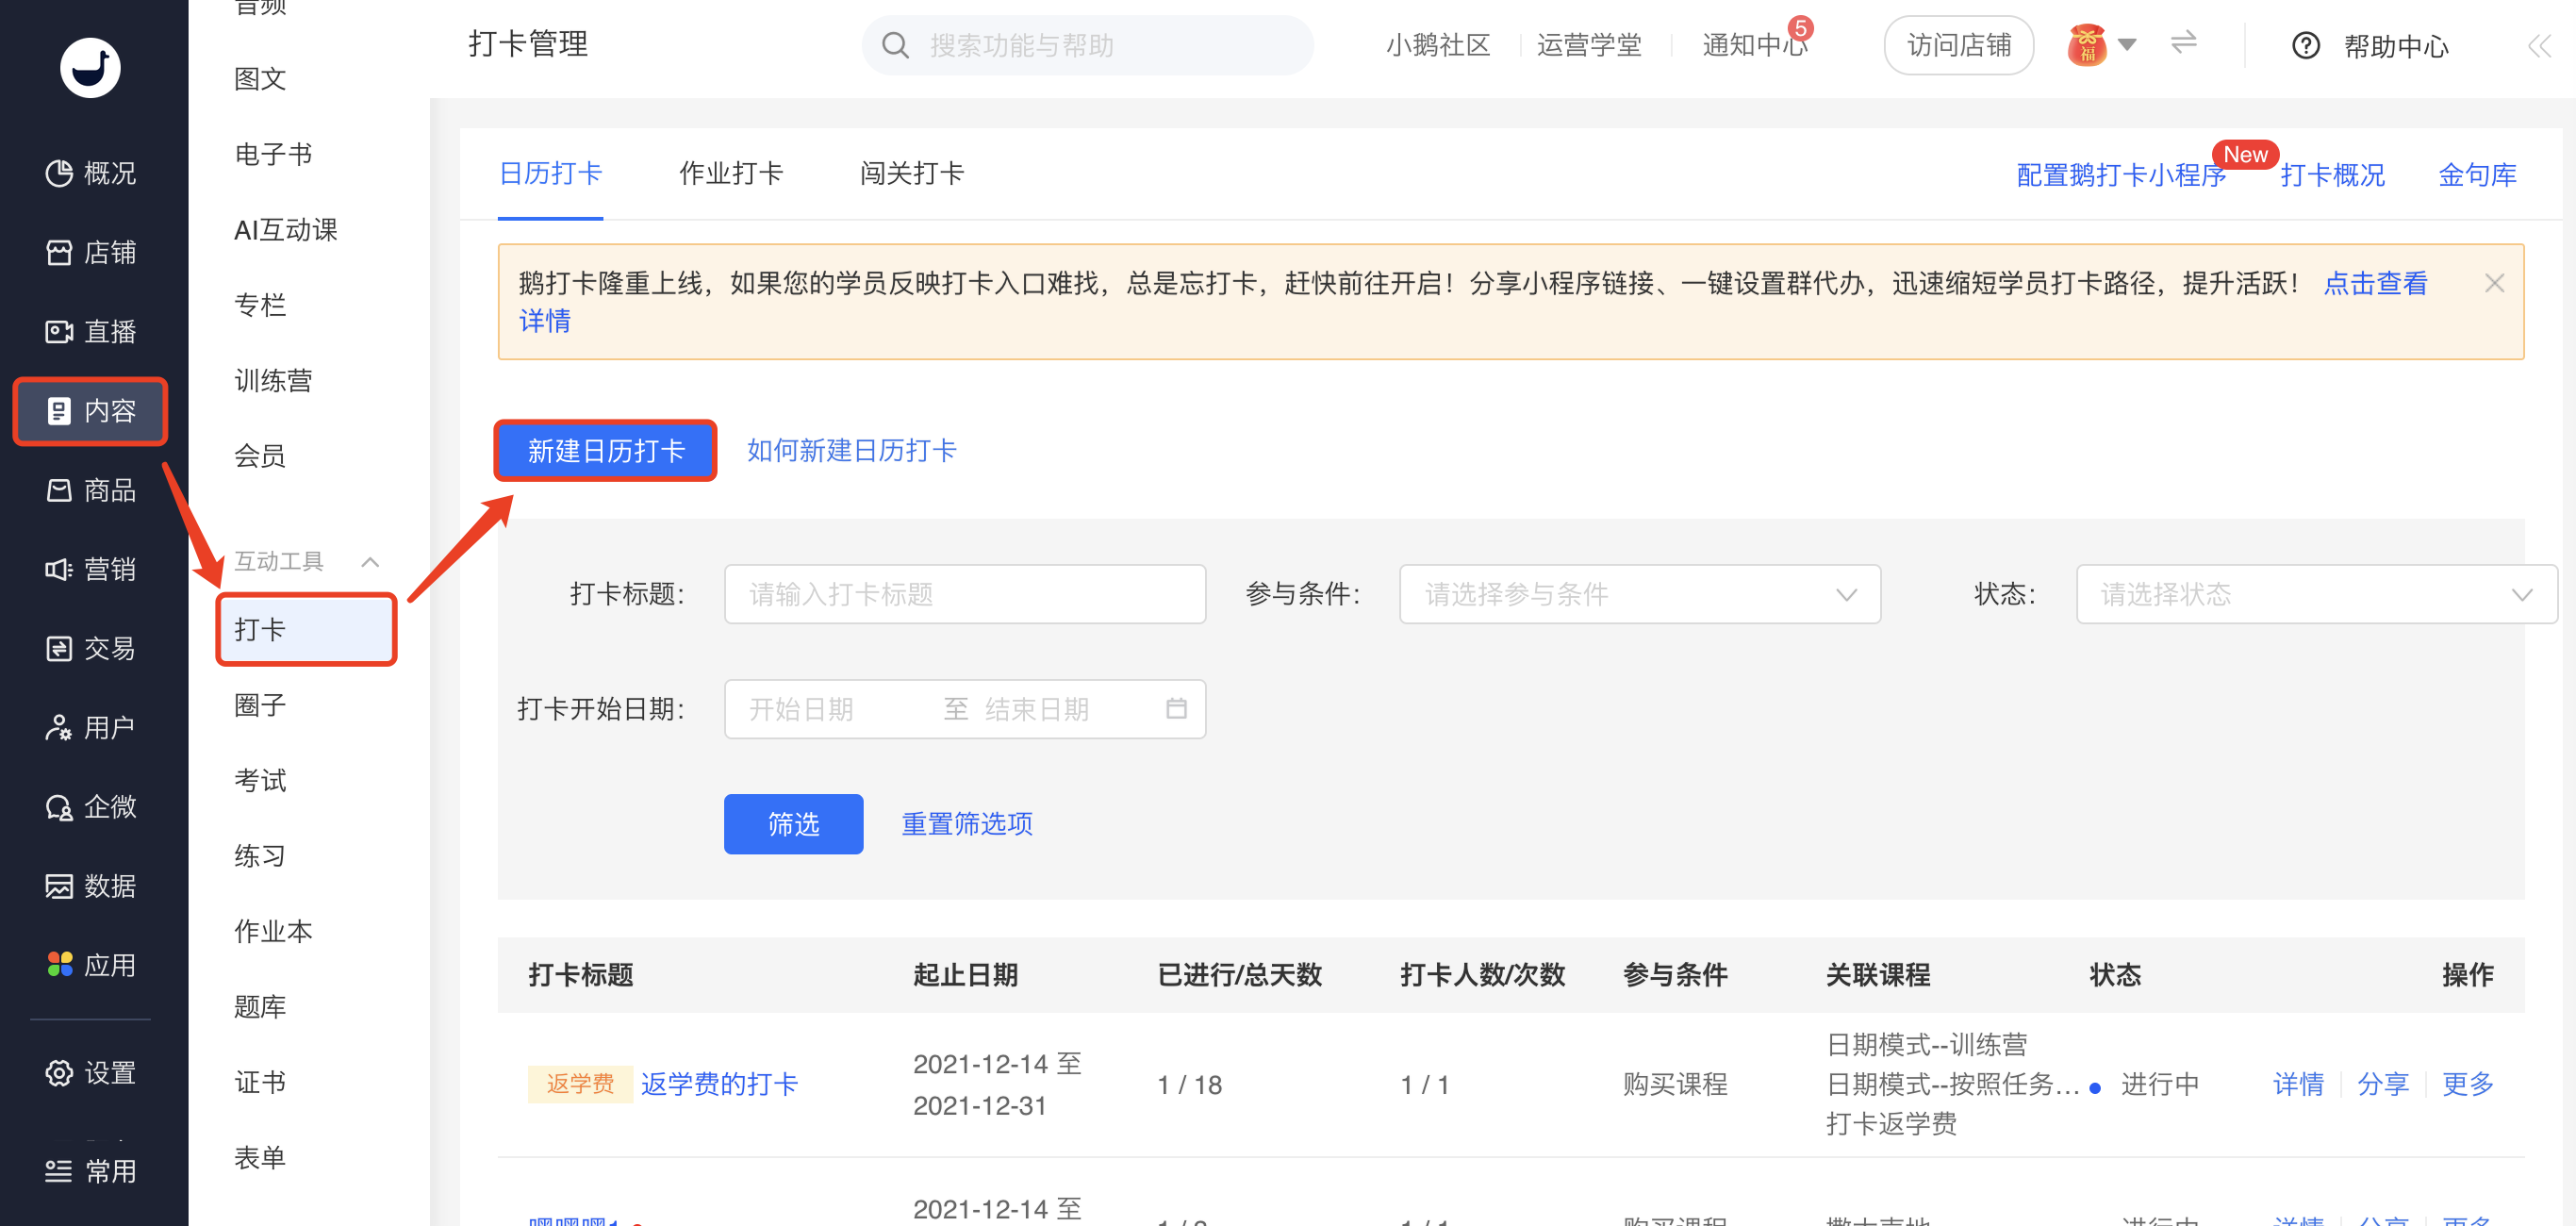Screen dimensions: 2576x1226
Task: Close the orange announcement banner
Action: pos(2494,283)
